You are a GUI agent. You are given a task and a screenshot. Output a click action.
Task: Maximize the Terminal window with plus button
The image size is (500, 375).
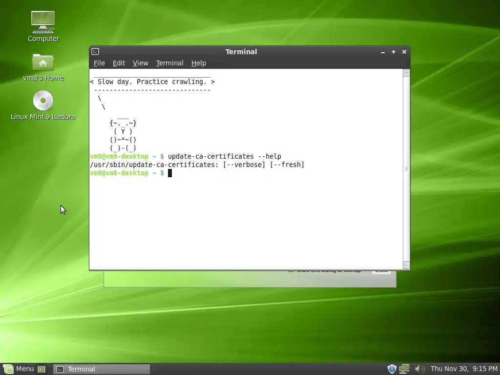(x=394, y=52)
